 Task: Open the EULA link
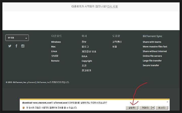click(84, 56)
